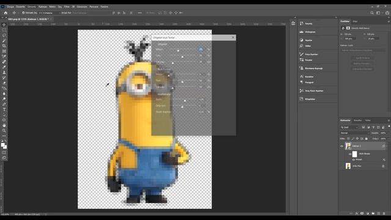
Task: Open align options three-dots in options bar
Action: tap(140, 13)
